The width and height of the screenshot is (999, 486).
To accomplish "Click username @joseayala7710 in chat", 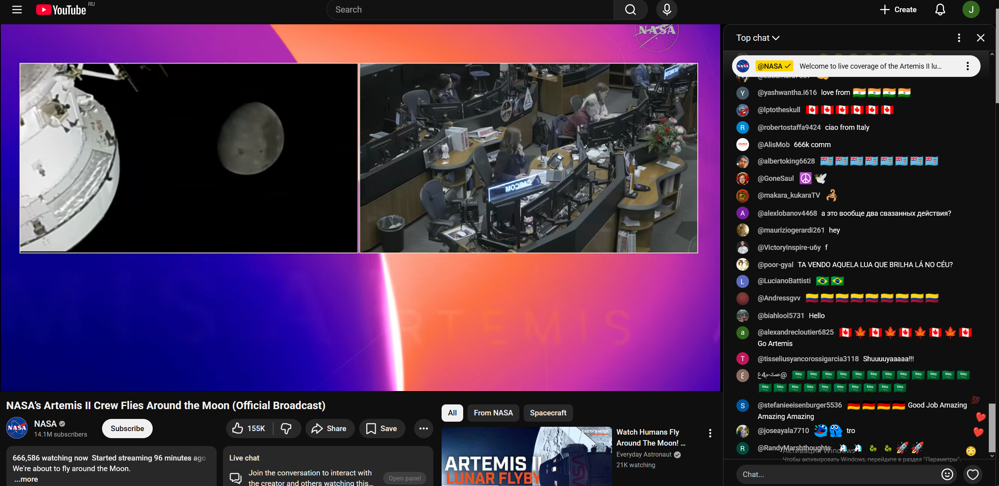I will 783,430.
